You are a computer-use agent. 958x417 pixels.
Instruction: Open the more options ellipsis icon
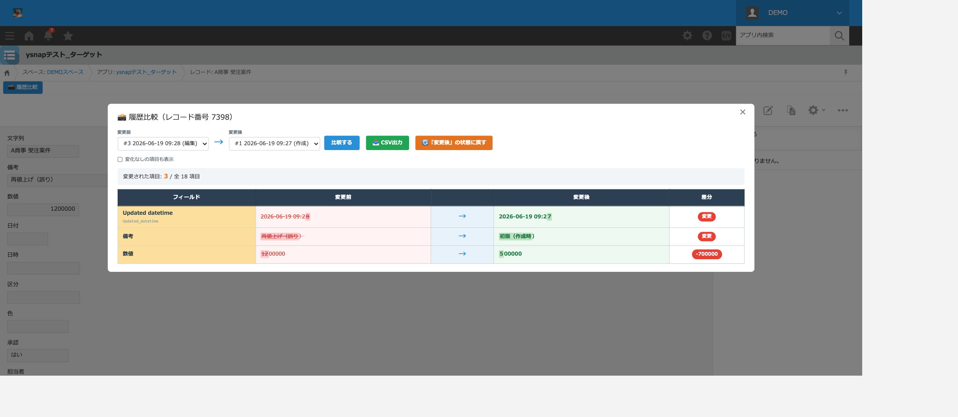[843, 110]
